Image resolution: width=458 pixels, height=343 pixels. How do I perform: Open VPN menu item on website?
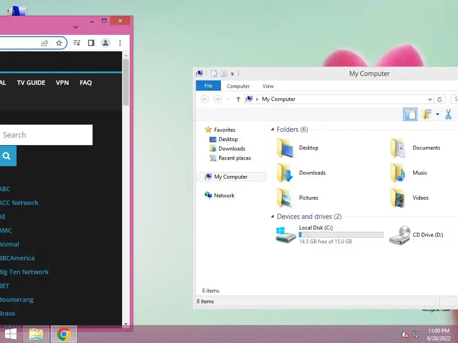[62, 83]
